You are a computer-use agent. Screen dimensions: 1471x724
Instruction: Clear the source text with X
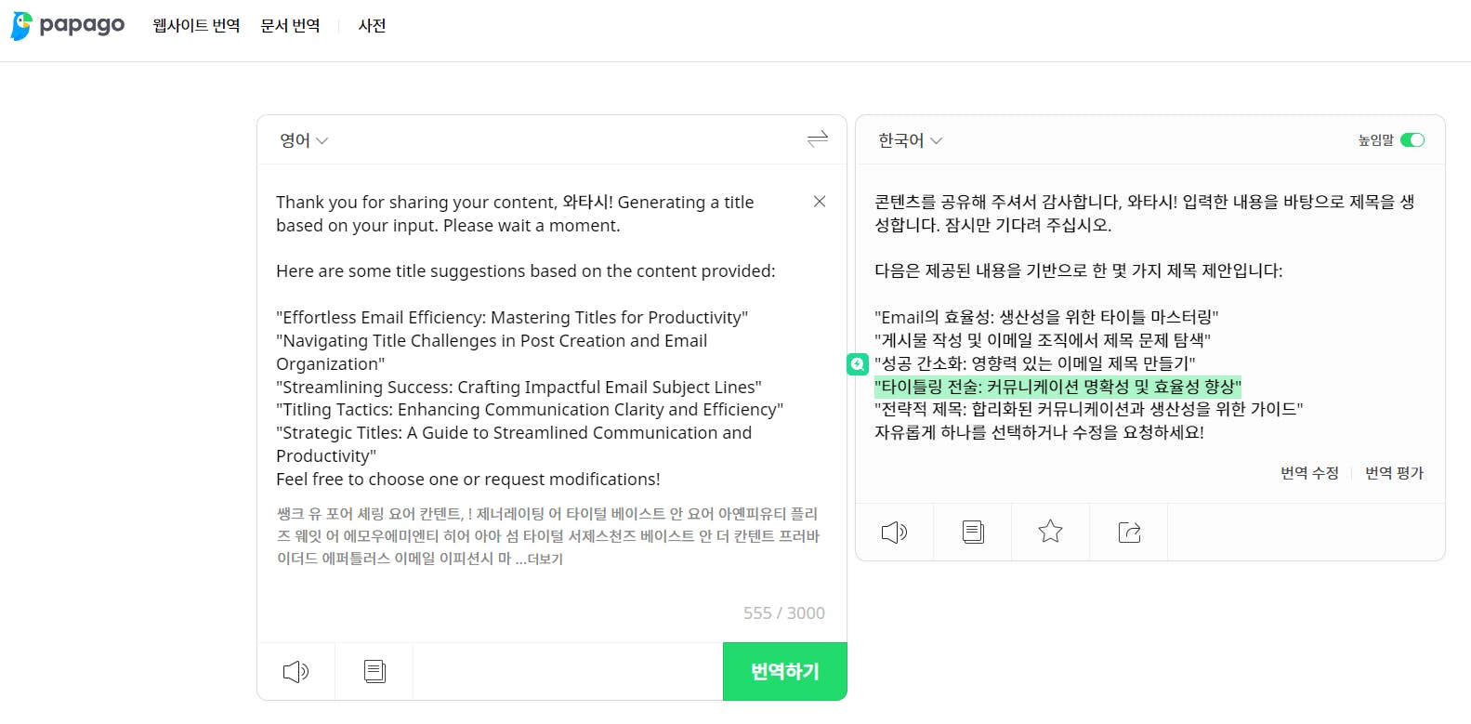point(820,202)
